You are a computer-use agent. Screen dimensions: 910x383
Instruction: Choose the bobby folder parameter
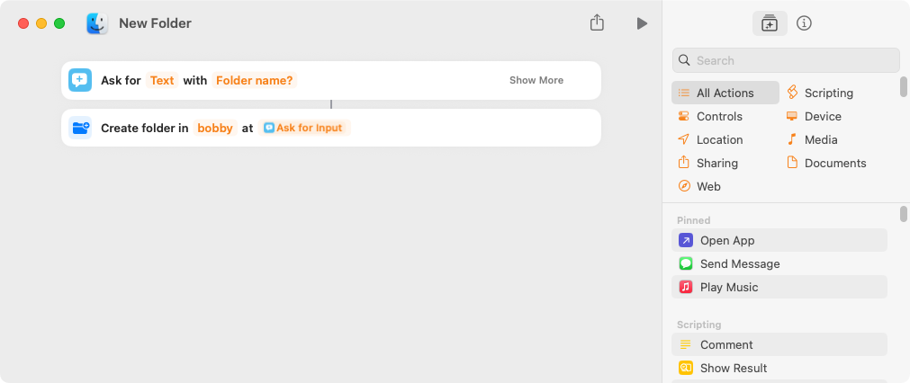click(x=215, y=128)
